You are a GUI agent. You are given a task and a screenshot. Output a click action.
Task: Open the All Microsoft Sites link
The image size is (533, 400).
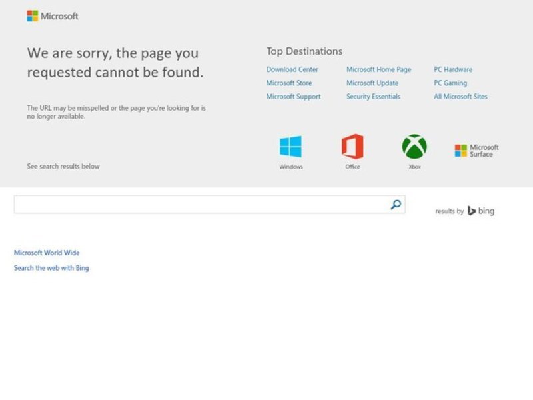tap(460, 97)
